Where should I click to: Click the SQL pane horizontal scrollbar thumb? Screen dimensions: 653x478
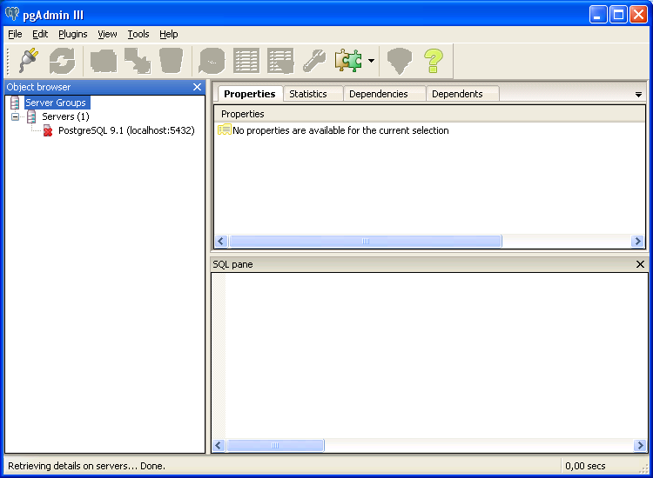pos(275,446)
